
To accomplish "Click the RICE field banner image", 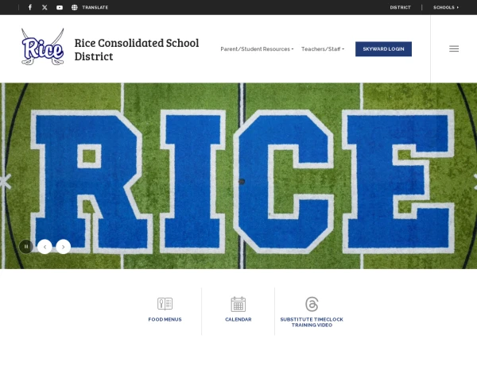I will pos(238,176).
